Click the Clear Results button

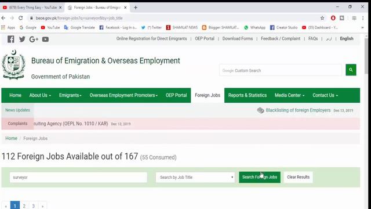298,177
